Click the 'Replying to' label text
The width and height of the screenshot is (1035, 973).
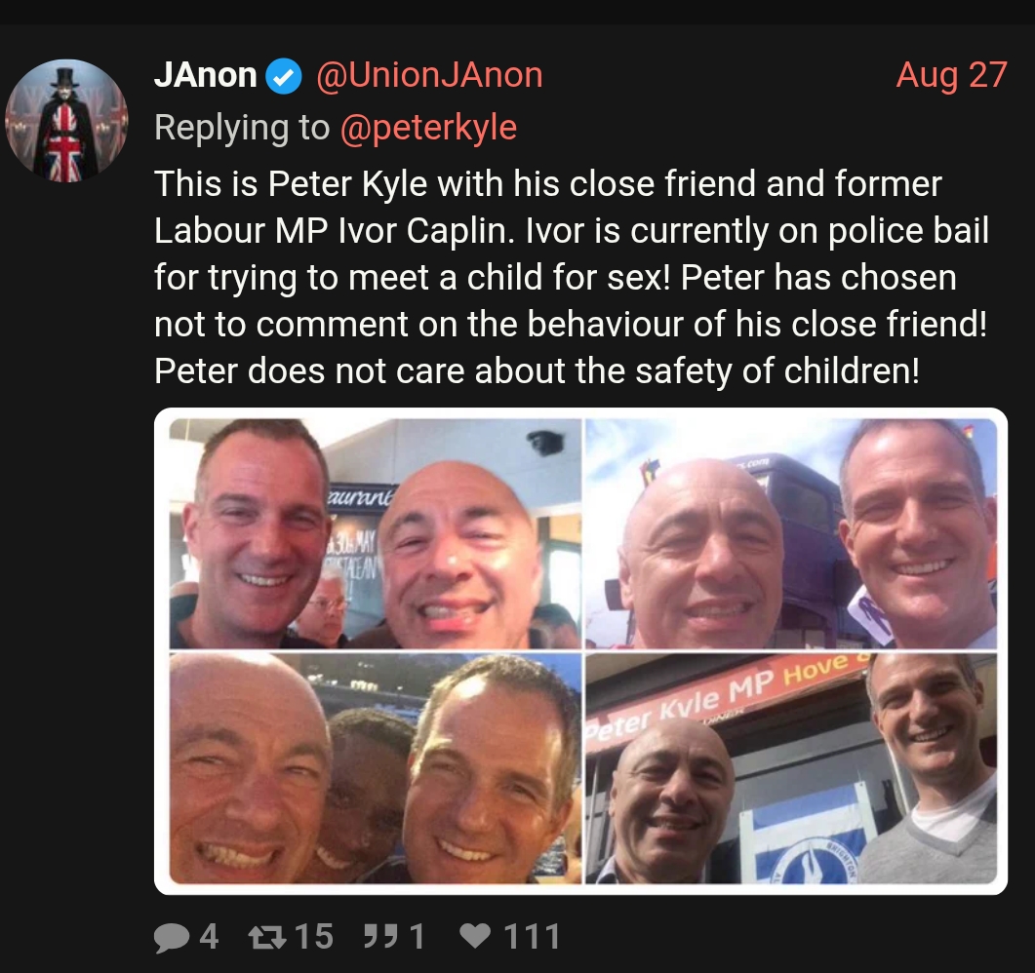(x=242, y=128)
